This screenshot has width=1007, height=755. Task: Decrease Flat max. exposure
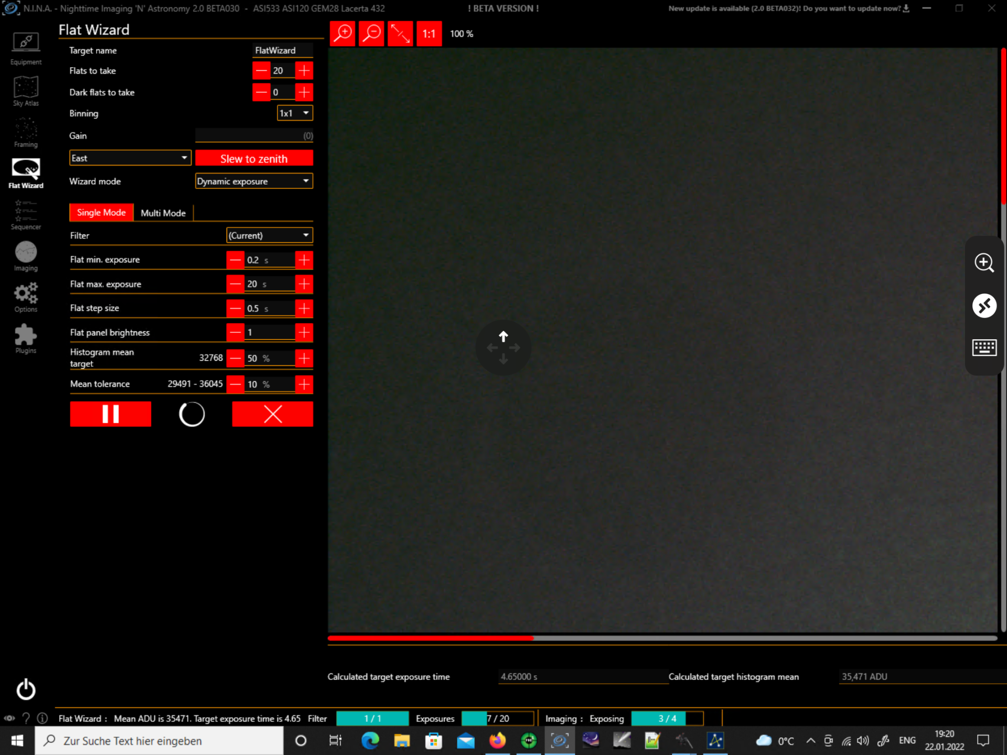point(235,284)
